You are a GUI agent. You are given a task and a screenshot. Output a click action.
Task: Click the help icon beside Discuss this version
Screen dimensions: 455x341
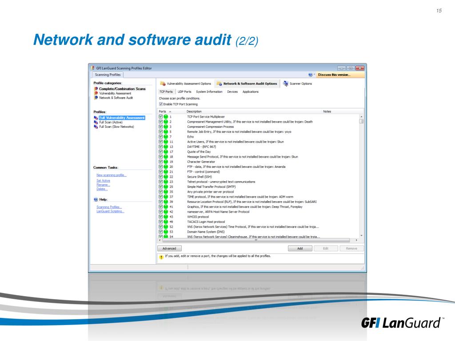[x=310, y=75]
